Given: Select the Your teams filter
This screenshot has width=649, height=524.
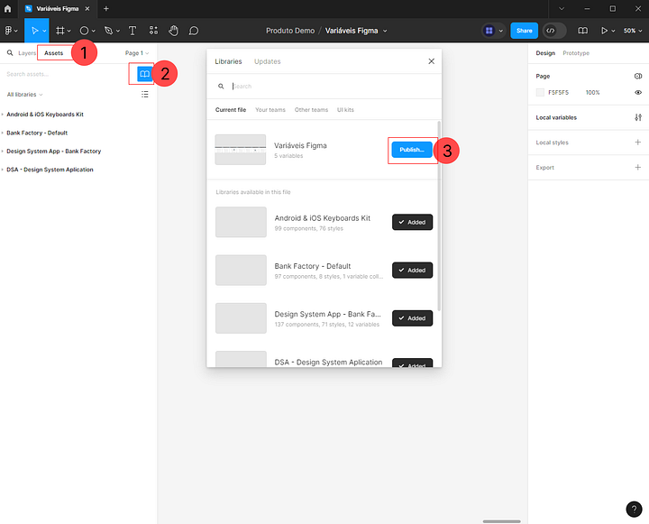Looking at the screenshot, I should tap(270, 110).
